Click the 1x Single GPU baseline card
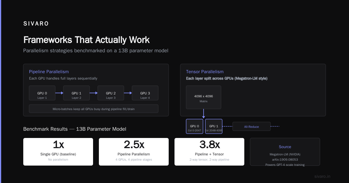This screenshot has width=349, height=183. pyautogui.click(x=58, y=152)
